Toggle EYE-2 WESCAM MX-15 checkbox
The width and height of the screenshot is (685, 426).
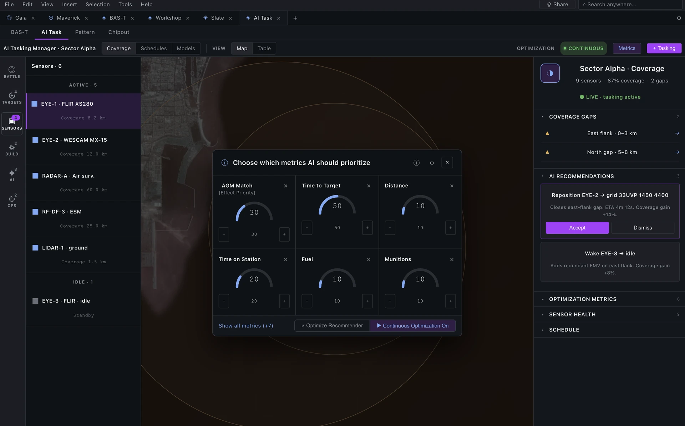coord(35,140)
